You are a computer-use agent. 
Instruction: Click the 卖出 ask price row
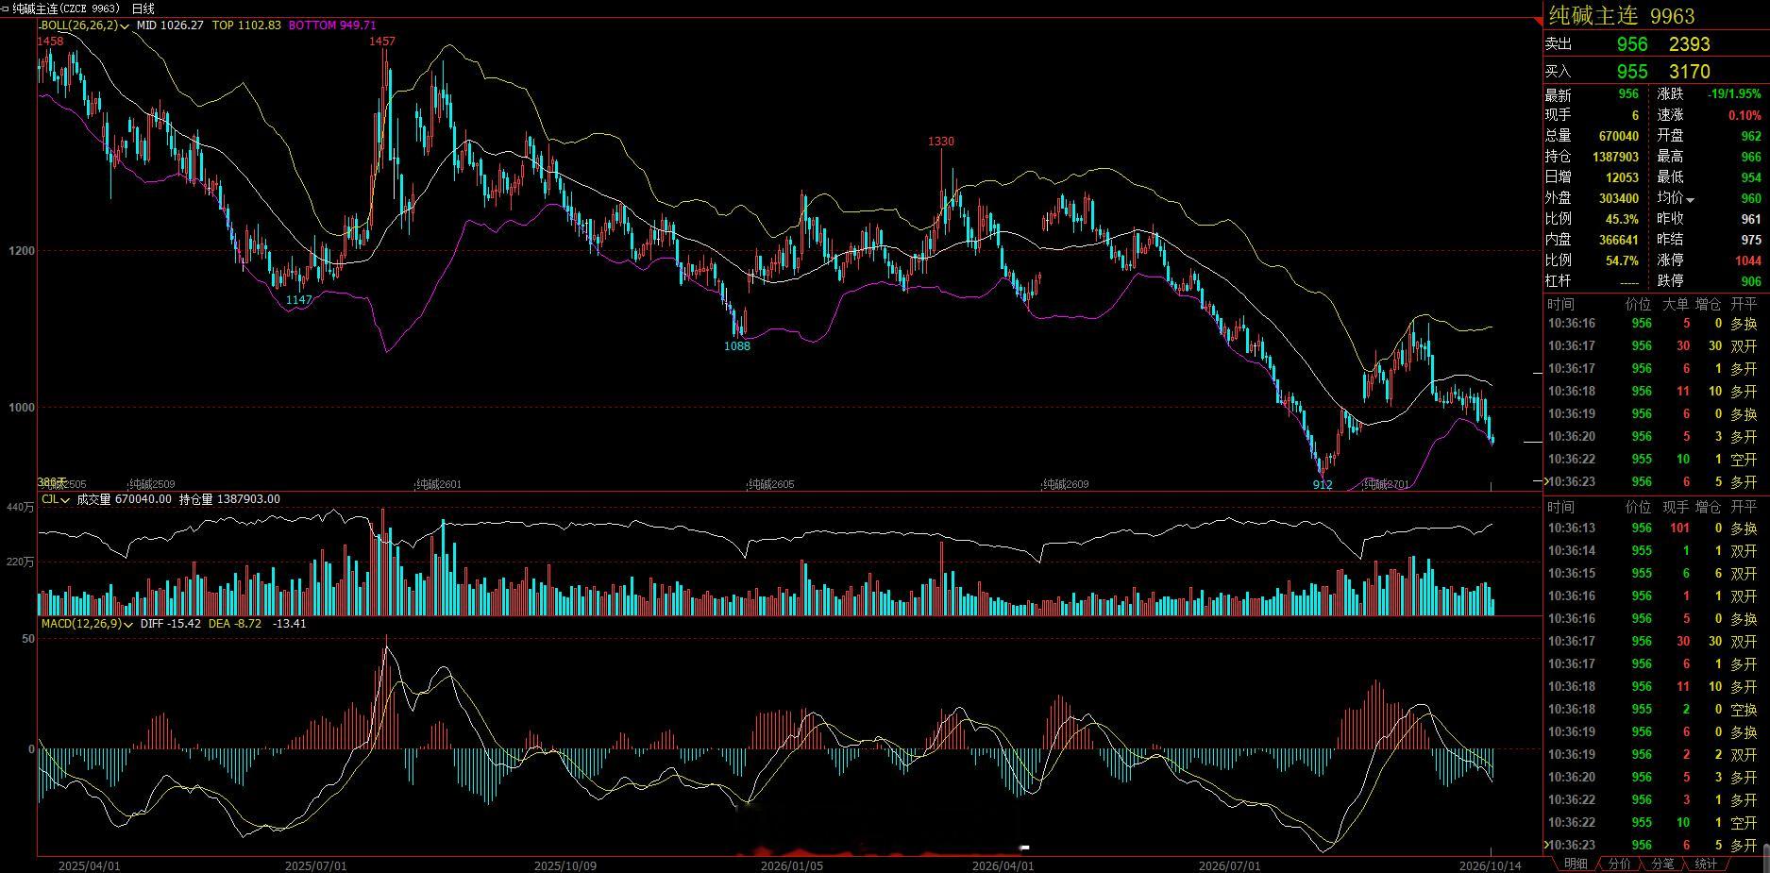1656,44
